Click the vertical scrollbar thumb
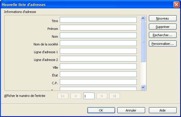 coord(143,42)
